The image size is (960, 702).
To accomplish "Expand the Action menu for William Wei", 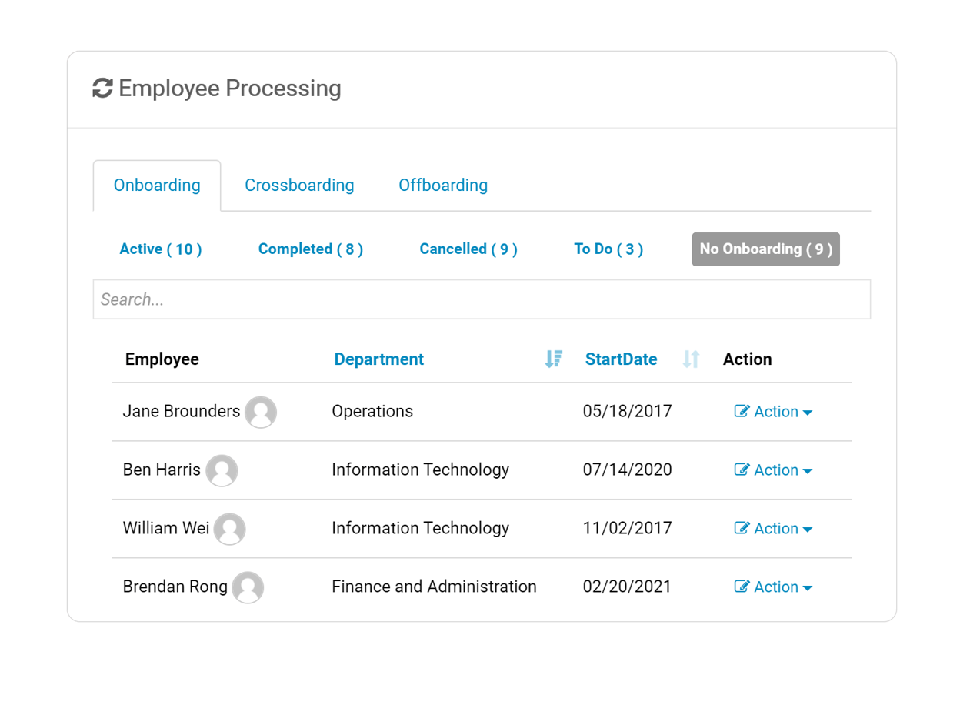I will (807, 530).
